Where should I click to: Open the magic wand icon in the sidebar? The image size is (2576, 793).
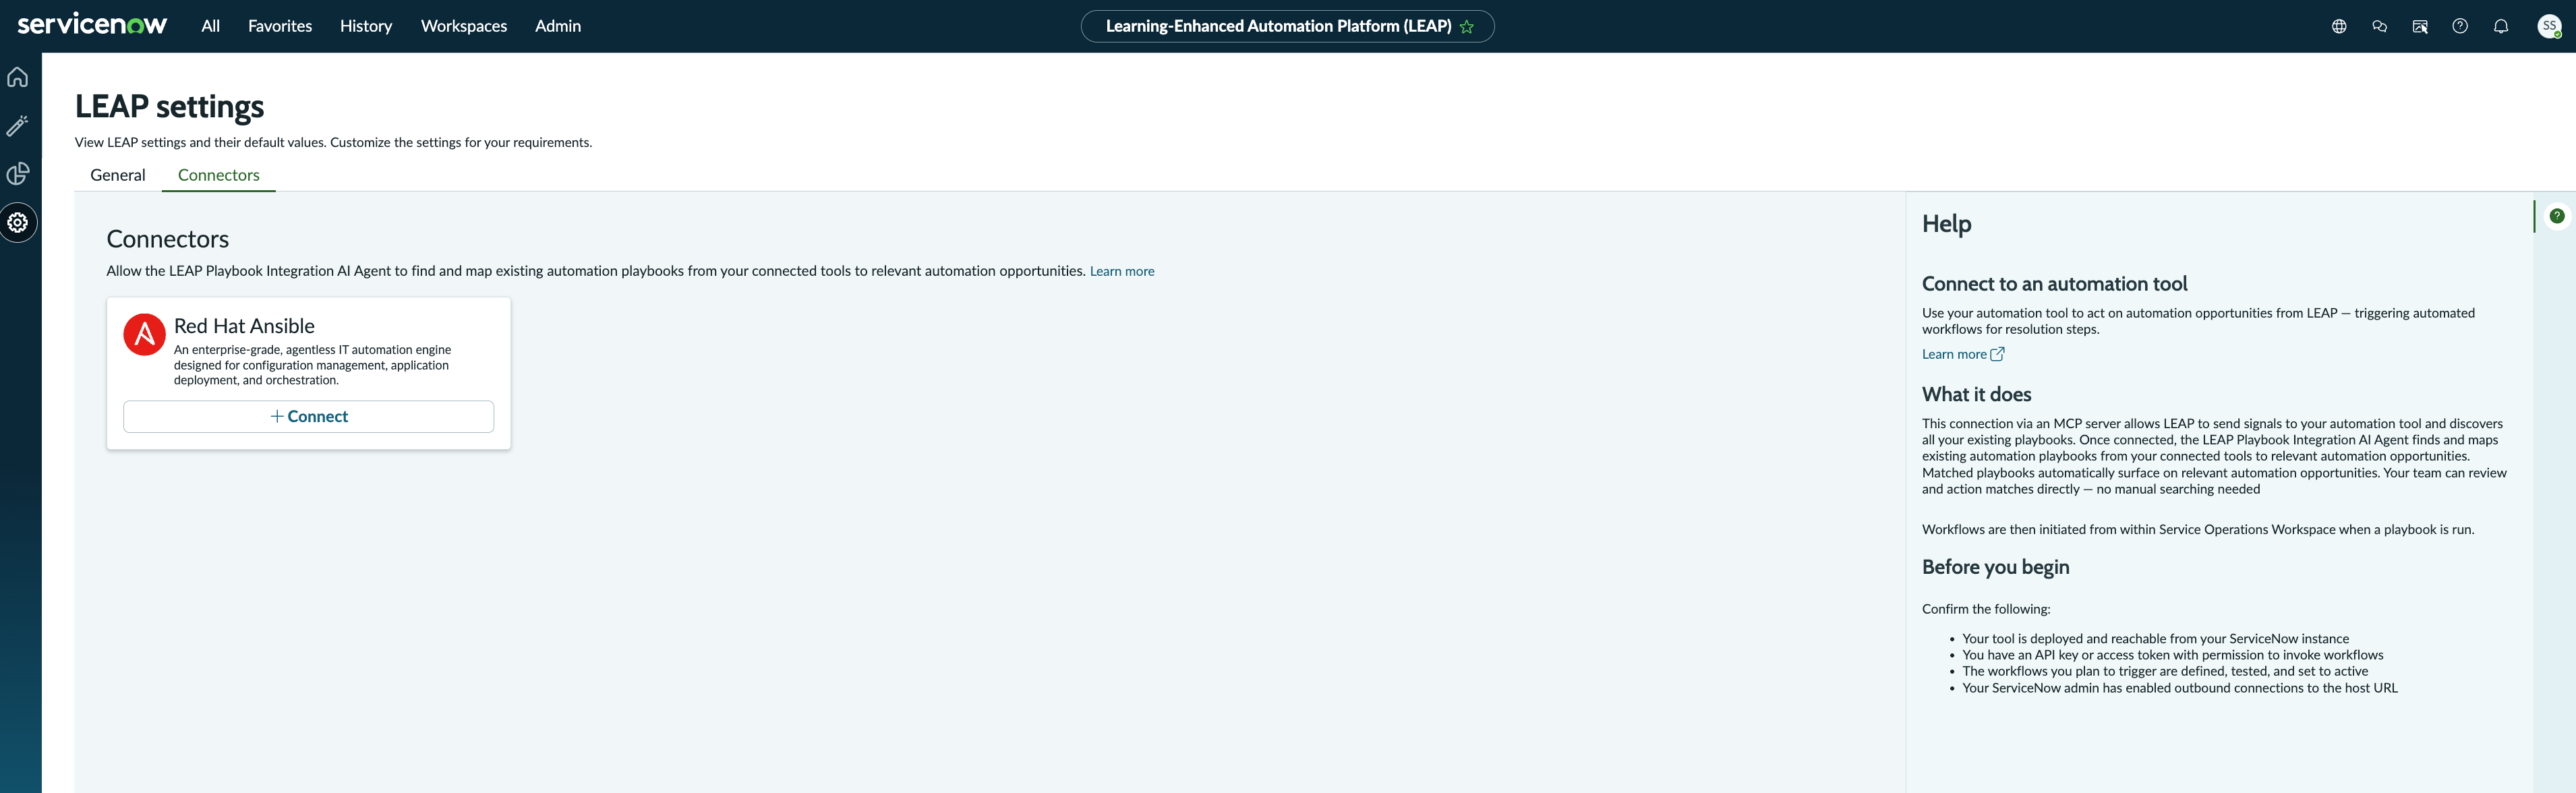18,125
